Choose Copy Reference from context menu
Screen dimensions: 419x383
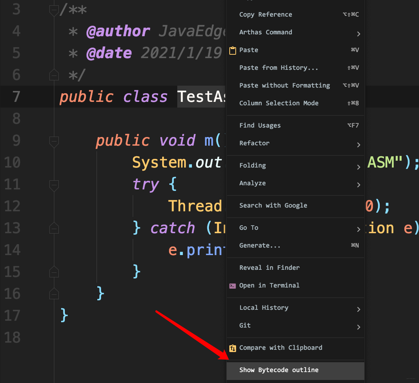(x=266, y=15)
